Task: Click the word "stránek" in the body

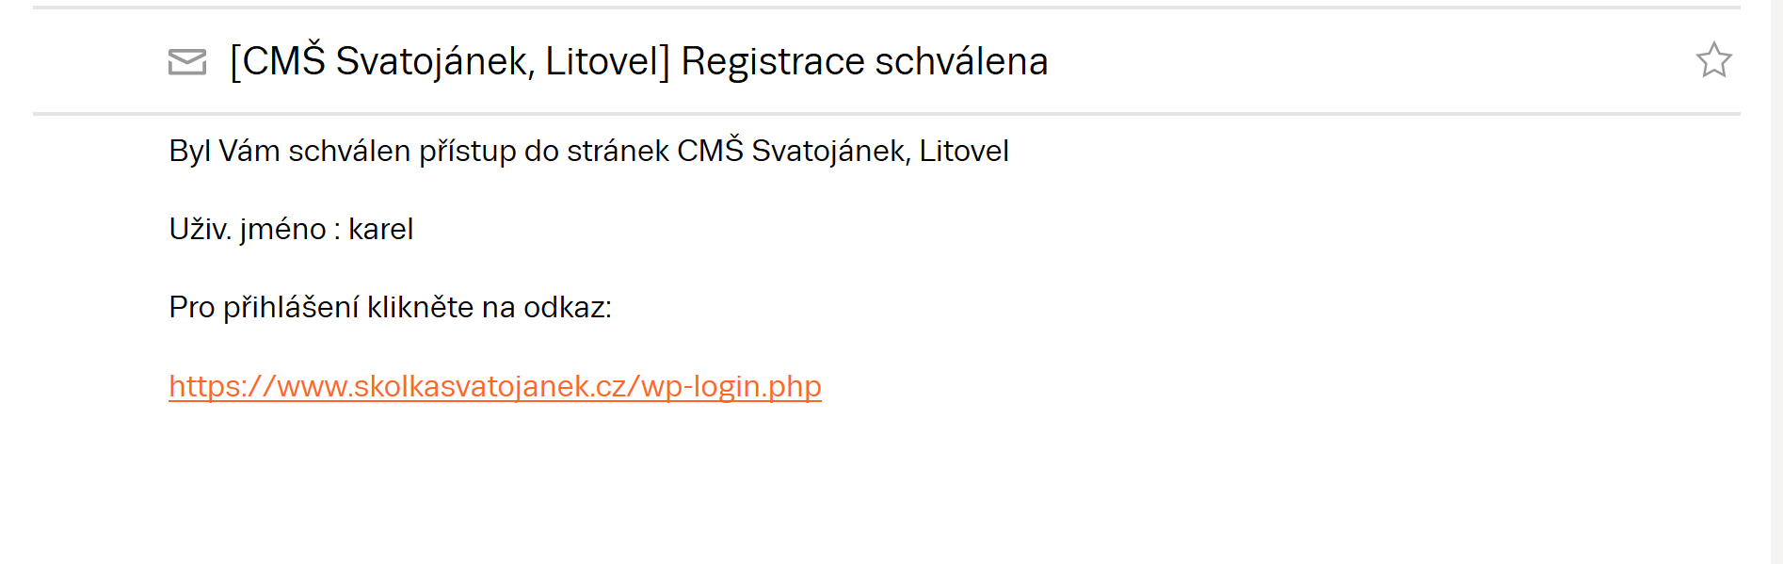Action: point(618,151)
